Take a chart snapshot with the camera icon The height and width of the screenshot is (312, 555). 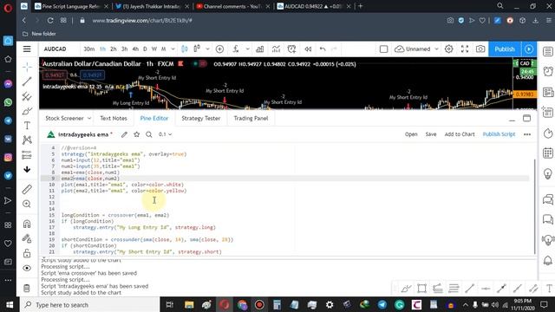click(x=480, y=49)
